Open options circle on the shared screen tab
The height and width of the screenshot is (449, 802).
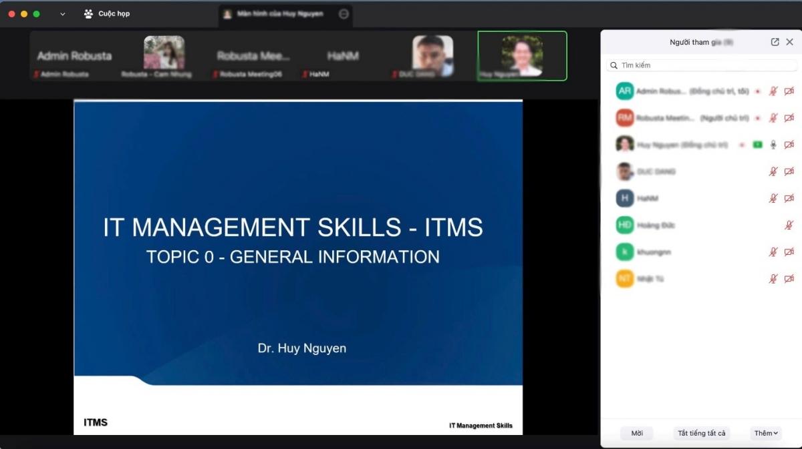344,14
